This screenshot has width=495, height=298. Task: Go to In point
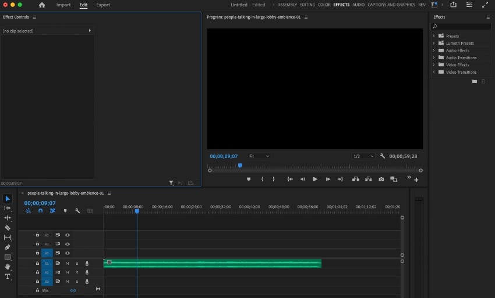[x=290, y=179]
